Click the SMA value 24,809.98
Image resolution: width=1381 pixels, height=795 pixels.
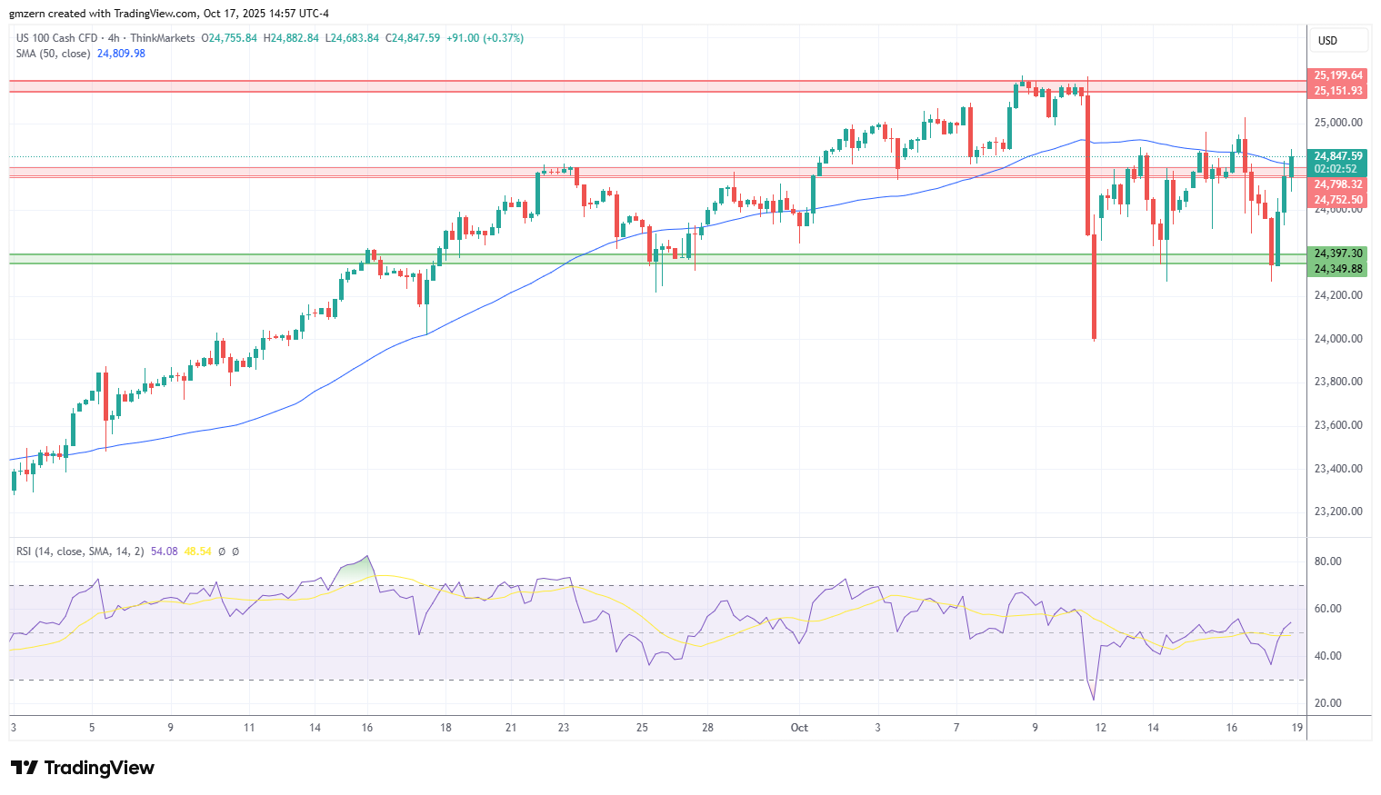click(121, 54)
